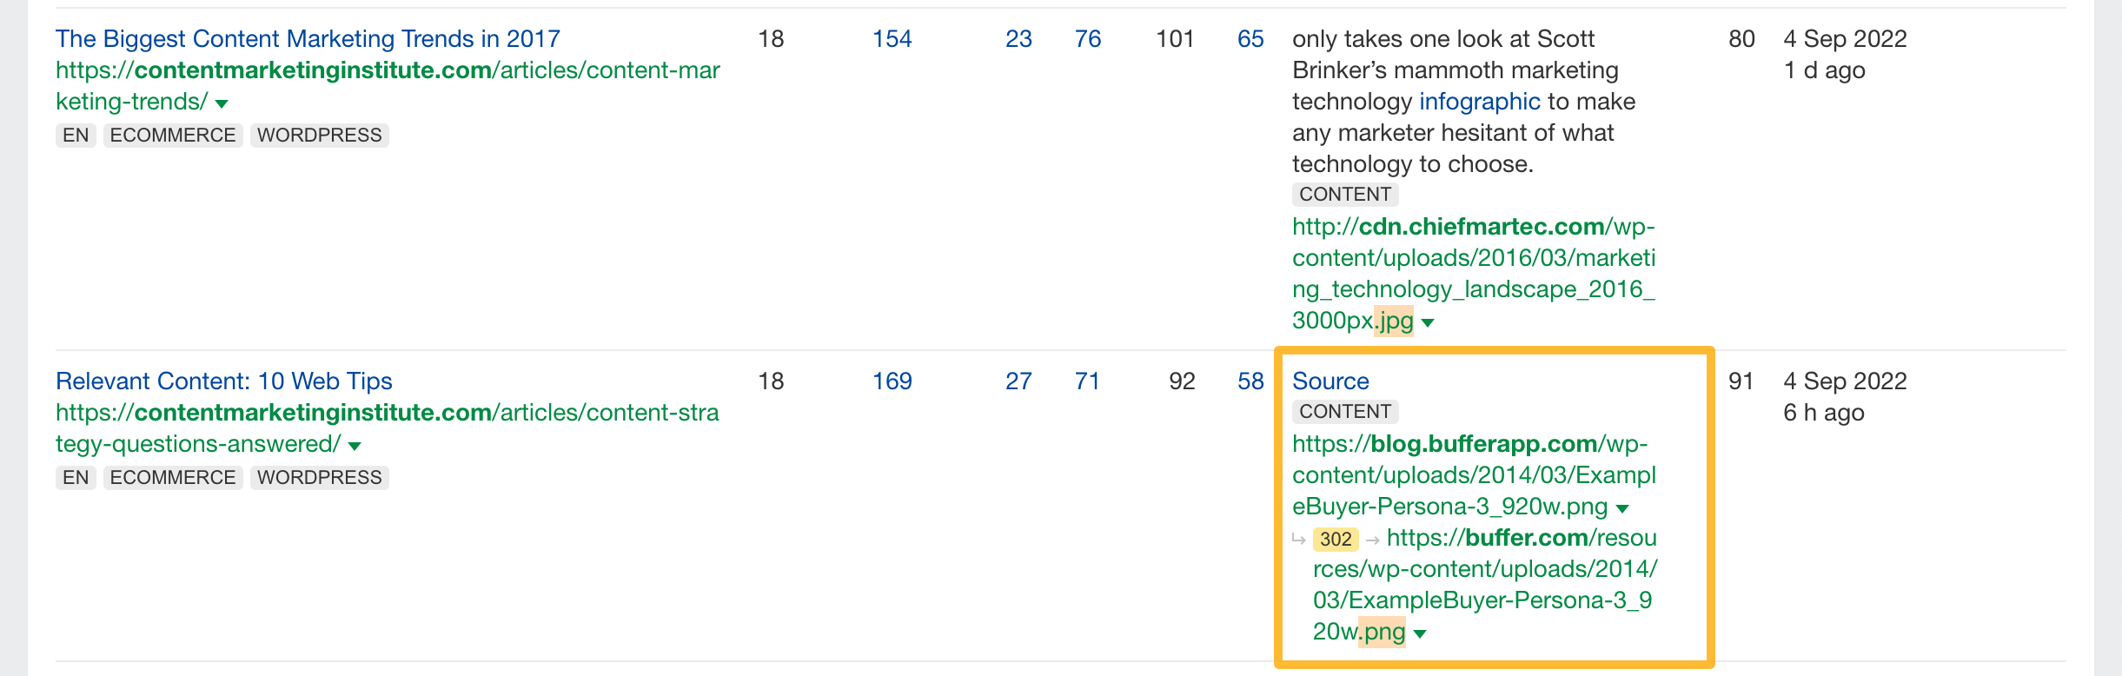The height and width of the screenshot is (676, 2122).
Task: Expand dropdown arrow after content-strategy-questions-answered URL
Action: (355, 447)
